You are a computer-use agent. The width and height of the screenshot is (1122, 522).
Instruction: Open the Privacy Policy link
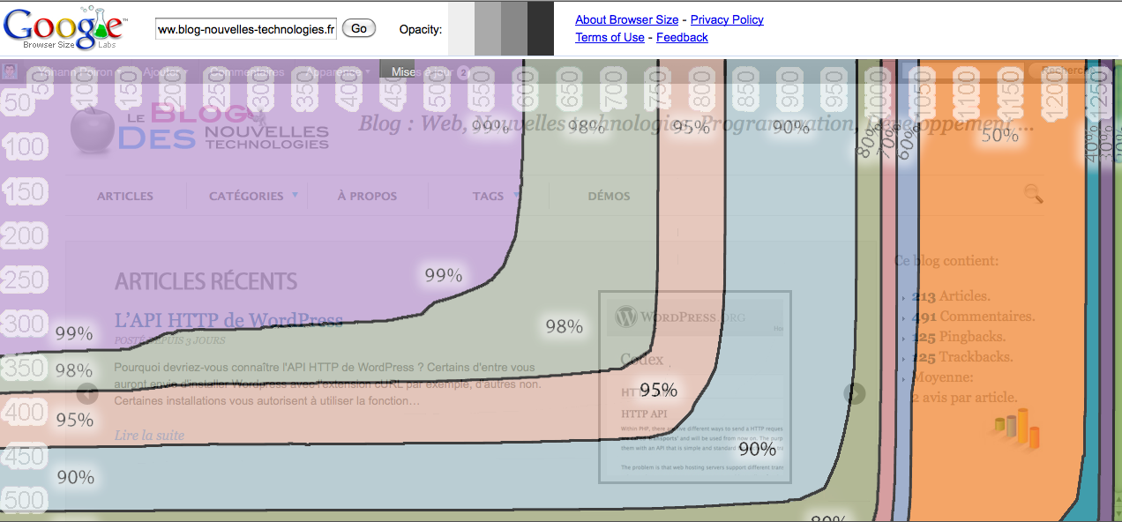(x=727, y=19)
